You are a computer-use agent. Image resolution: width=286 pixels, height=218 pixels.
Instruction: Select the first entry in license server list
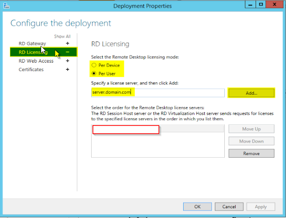158,129
